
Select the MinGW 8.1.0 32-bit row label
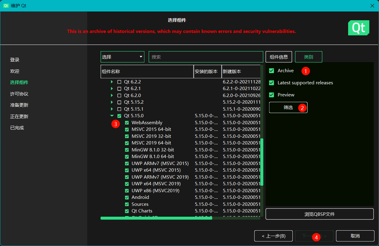153,150
